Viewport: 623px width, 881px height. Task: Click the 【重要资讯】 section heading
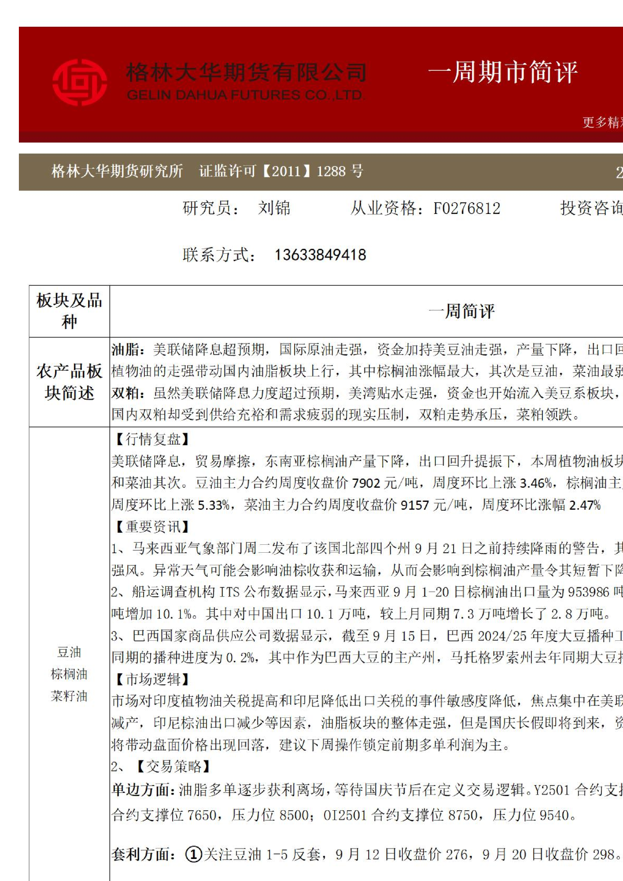pyautogui.click(x=152, y=527)
